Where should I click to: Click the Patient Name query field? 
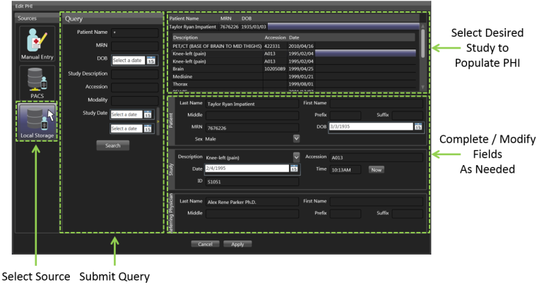click(134, 32)
